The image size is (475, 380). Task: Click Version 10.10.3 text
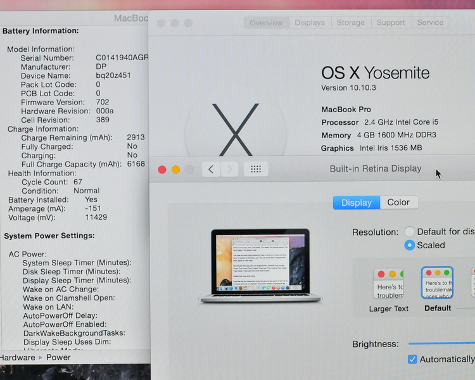point(348,88)
